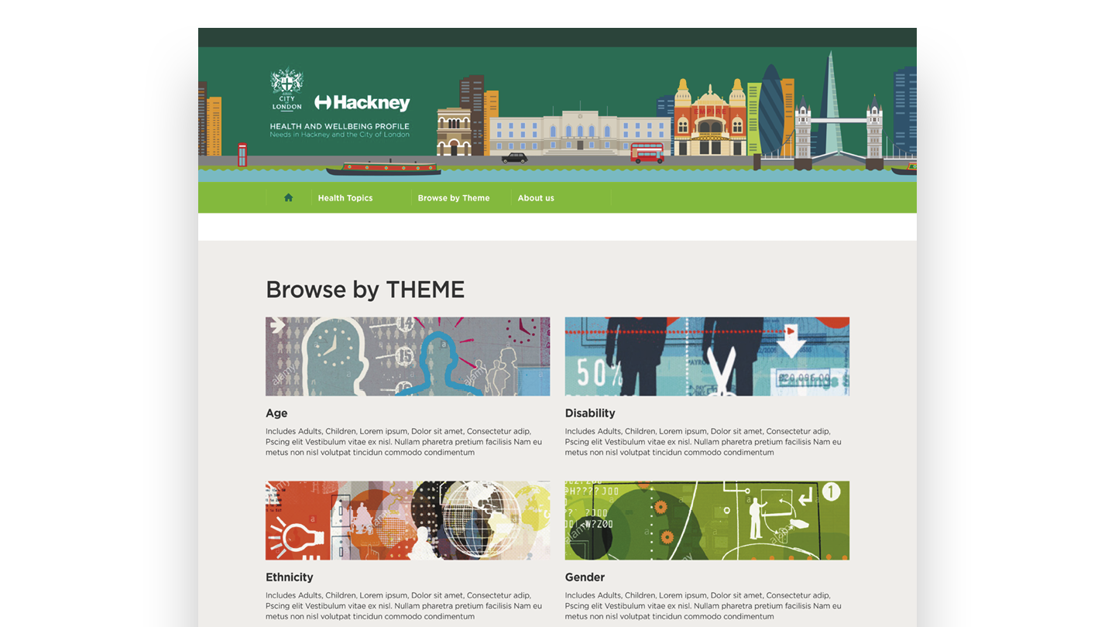Select the Ethnicity theme heading
Image resolution: width=1115 pixels, height=627 pixels.
pyautogui.click(x=289, y=577)
